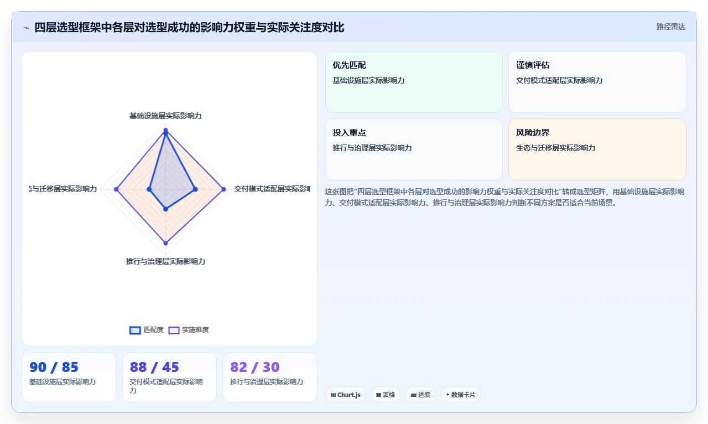
Task: Select the 进度 tag
Action: (x=420, y=395)
